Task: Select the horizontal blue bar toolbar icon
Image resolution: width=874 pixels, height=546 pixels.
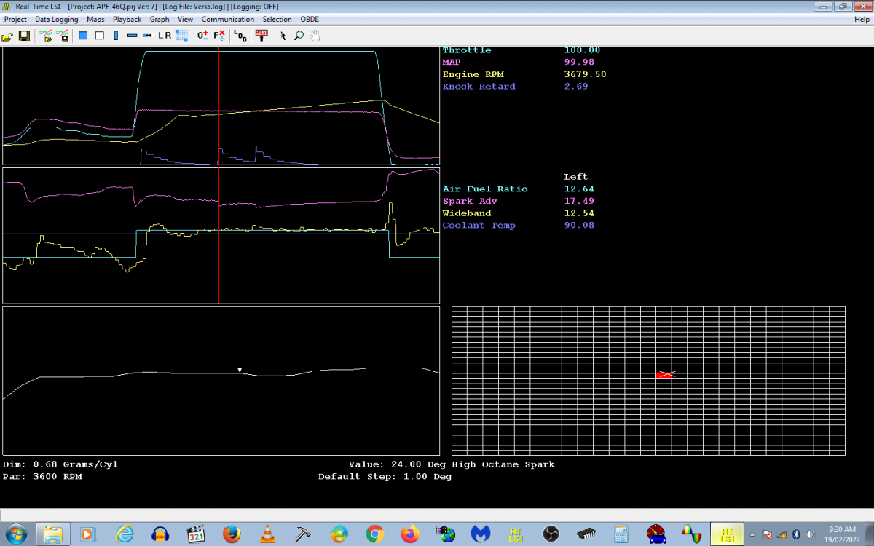Action: click(x=133, y=36)
